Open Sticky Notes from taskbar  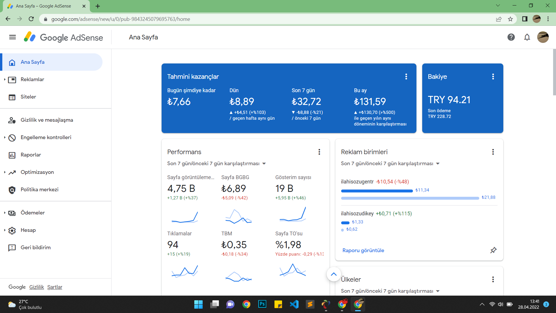pyautogui.click(x=278, y=304)
